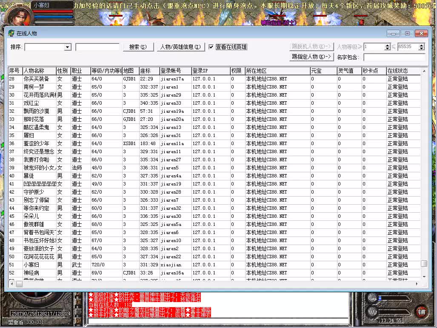Image resolution: width=437 pixels, height=328 pixels.
Task: Increase the minimum 人物等级 spinner value
Action: (387, 46)
